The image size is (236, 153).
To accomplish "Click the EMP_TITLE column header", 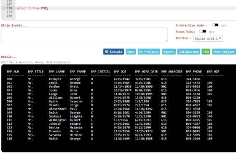I will pos(35,72).
